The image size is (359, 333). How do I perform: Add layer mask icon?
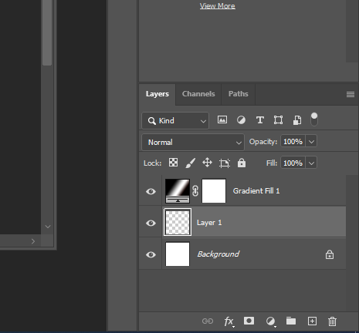249,321
